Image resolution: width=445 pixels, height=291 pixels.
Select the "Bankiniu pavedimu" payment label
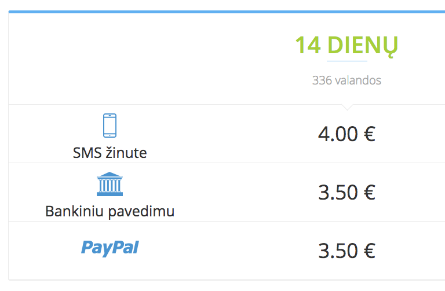tap(110, 212)
